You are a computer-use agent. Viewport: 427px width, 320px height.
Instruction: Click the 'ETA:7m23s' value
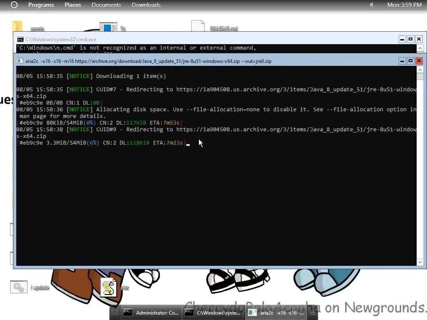click(x=168, y=142)
